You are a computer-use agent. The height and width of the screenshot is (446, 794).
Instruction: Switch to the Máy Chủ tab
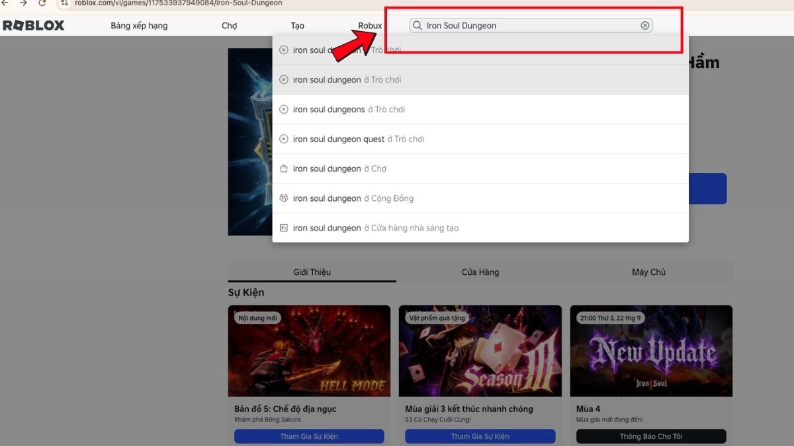(648, 272)
